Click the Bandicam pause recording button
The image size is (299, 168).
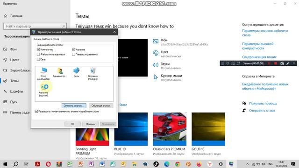(x=269, y=63)
